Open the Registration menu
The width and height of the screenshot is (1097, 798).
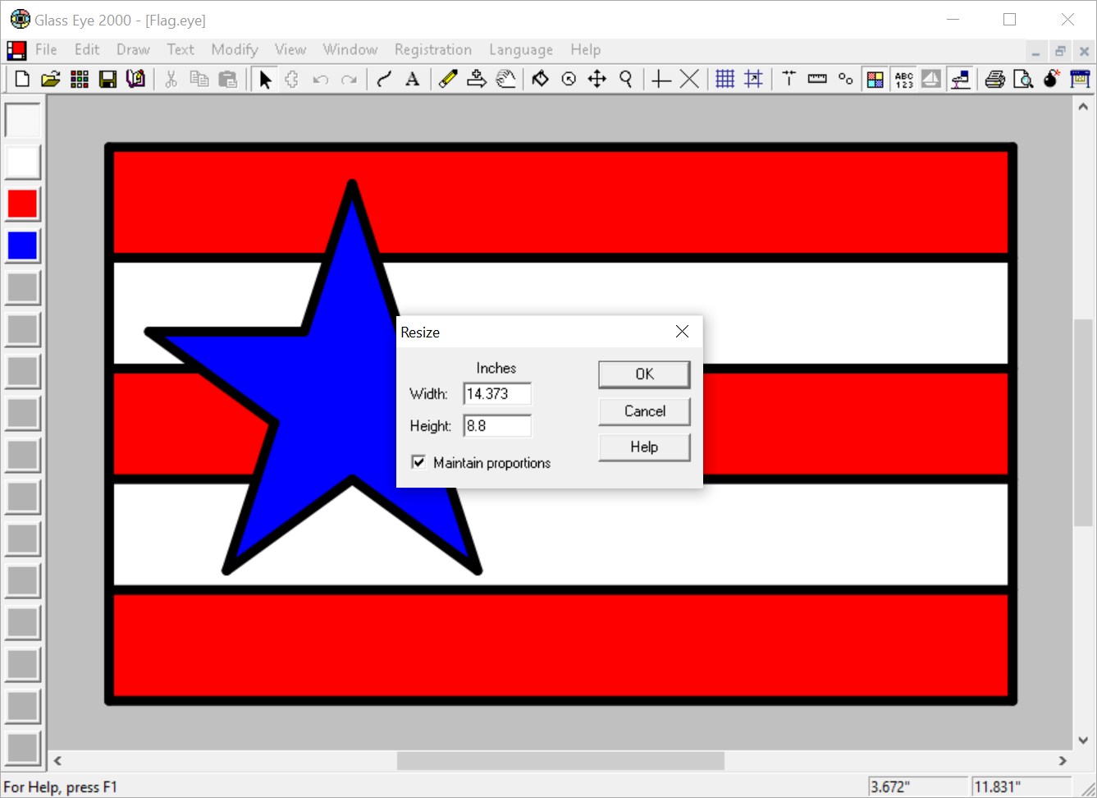[x=433, y=49]
